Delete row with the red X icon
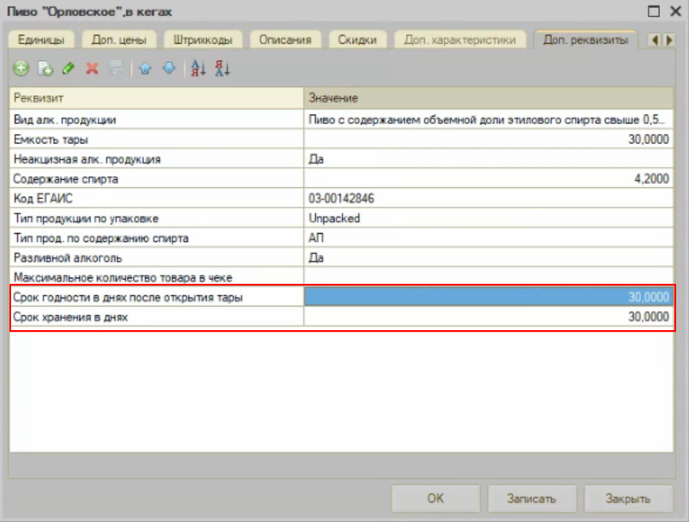689x522 pixels. (92, 68)
